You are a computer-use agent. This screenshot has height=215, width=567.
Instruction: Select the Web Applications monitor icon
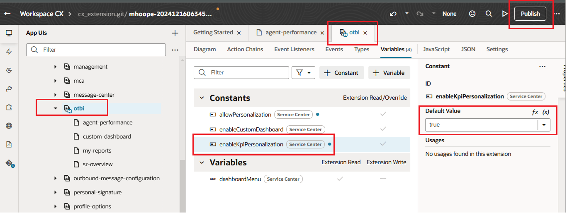(x=9, y=33)
